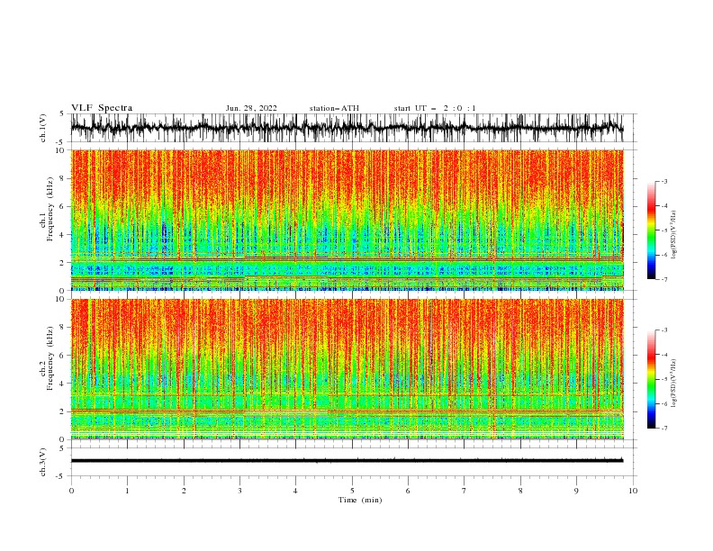This screenshot has height=551, width=713.
Task: Click the ch.1 "Frequency (kHz)" axis title
Action: 50,209
